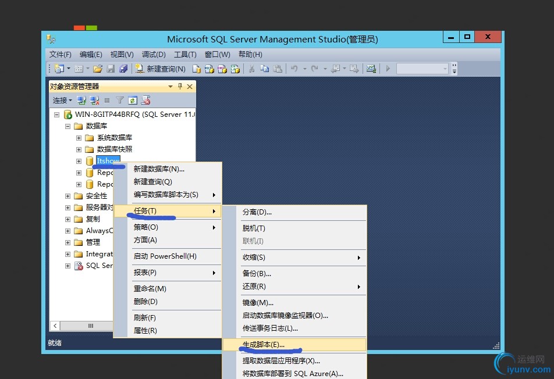
Task: Select 属性(R) in context menu
Action: click(x=168, y=331)
